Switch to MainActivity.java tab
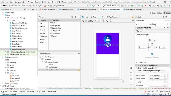171x96 pixels. pos(67,10)
